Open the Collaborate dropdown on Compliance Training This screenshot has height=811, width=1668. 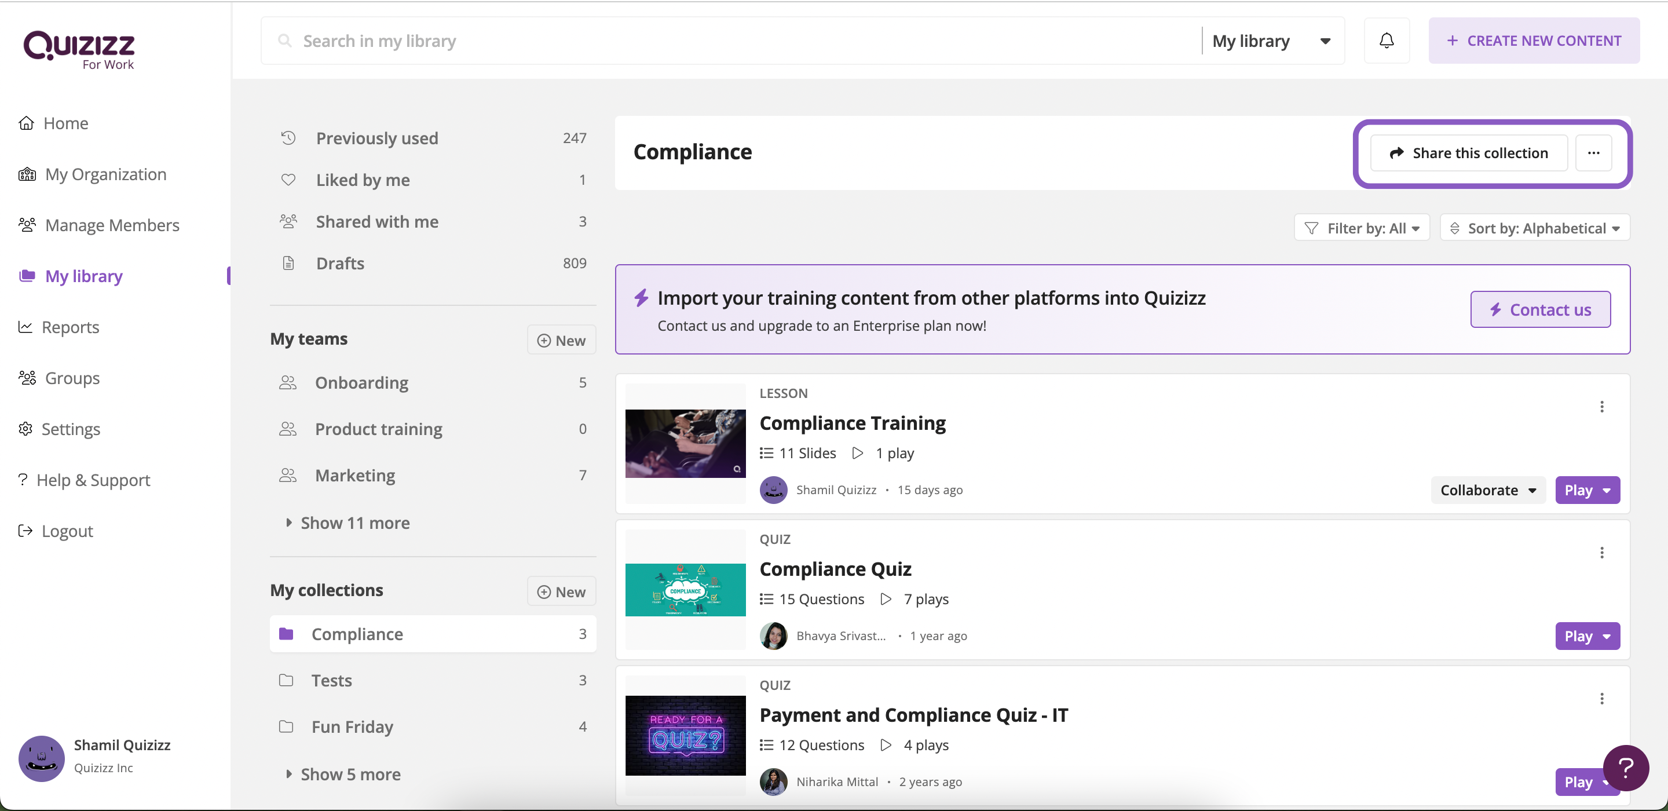coord(1487,490)
